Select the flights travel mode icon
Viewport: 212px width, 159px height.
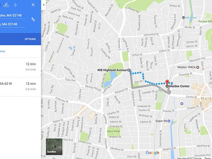(x=15, y=5)
